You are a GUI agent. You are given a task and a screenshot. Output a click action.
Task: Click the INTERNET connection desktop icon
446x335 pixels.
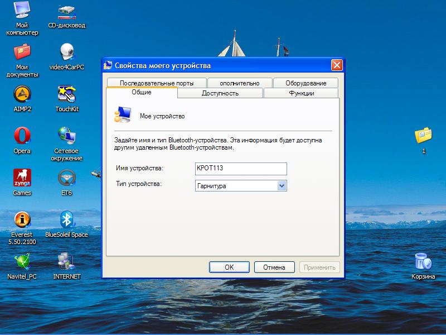pos(67,261)
